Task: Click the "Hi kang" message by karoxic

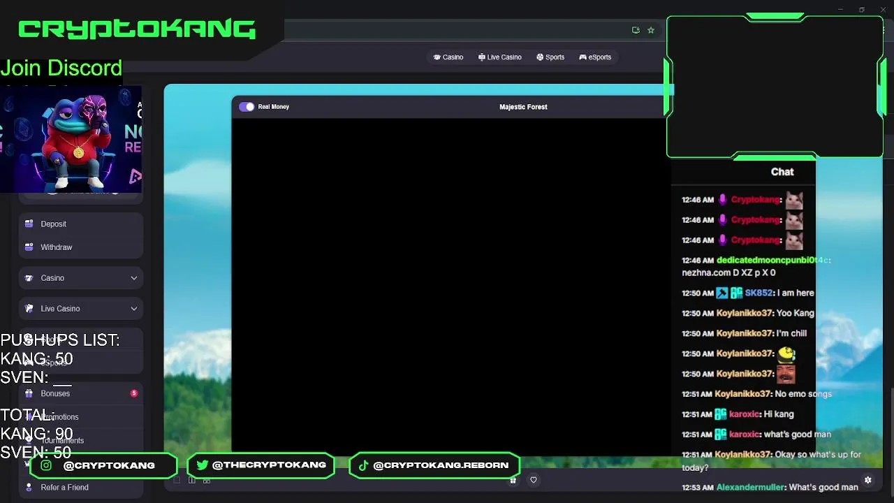Action: click(x=779, y=414)
